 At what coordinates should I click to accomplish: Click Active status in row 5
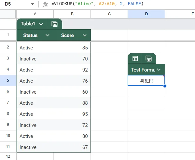click(x=35, y=81)
